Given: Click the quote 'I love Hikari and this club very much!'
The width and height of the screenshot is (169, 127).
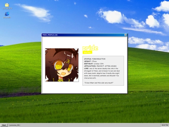Looking at the screenshot, I should pos(99,83).
